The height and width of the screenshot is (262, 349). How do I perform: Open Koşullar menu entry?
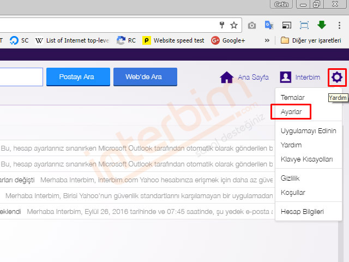(309, 193)
